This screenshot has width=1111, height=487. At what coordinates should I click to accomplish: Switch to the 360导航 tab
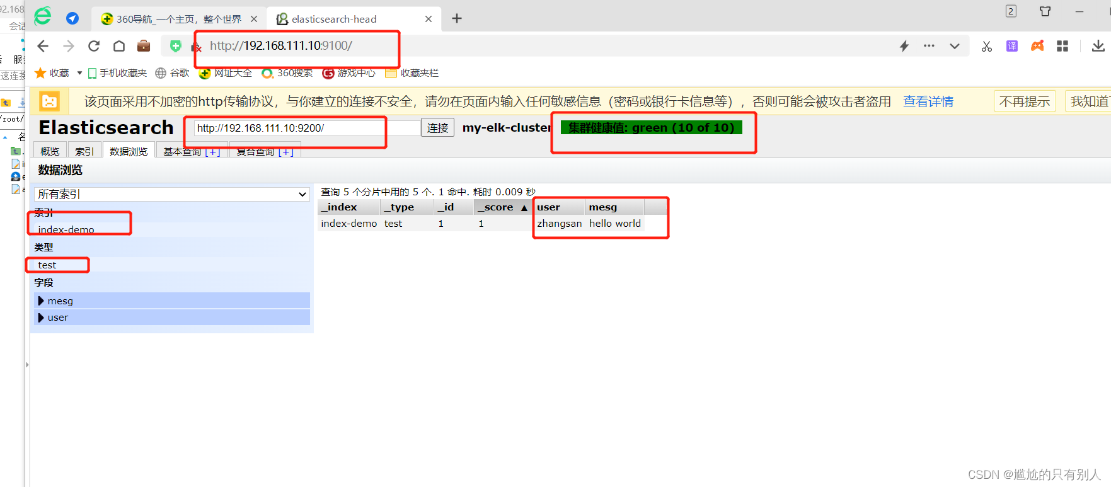tap(178, 19)
